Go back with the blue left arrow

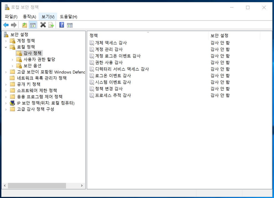[6, 25]
